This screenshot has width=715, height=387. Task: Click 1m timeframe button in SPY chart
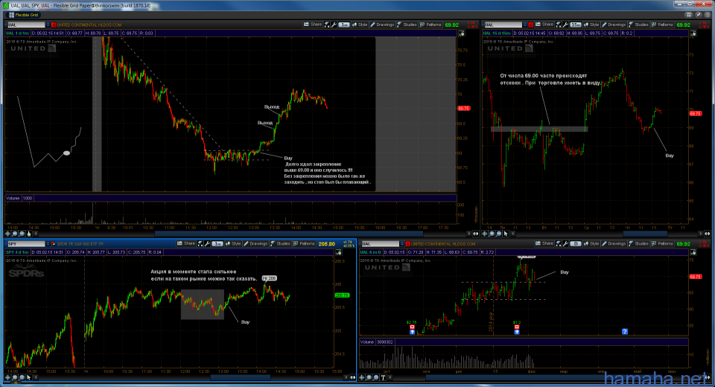coord(217,244)
